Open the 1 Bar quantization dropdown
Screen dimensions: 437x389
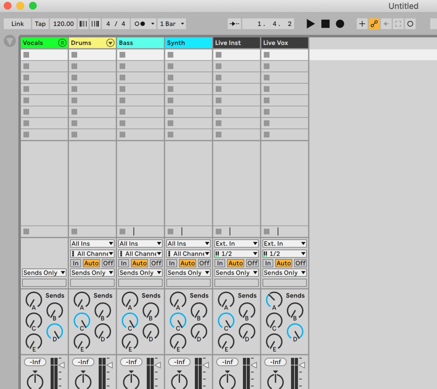click(172, 24)
